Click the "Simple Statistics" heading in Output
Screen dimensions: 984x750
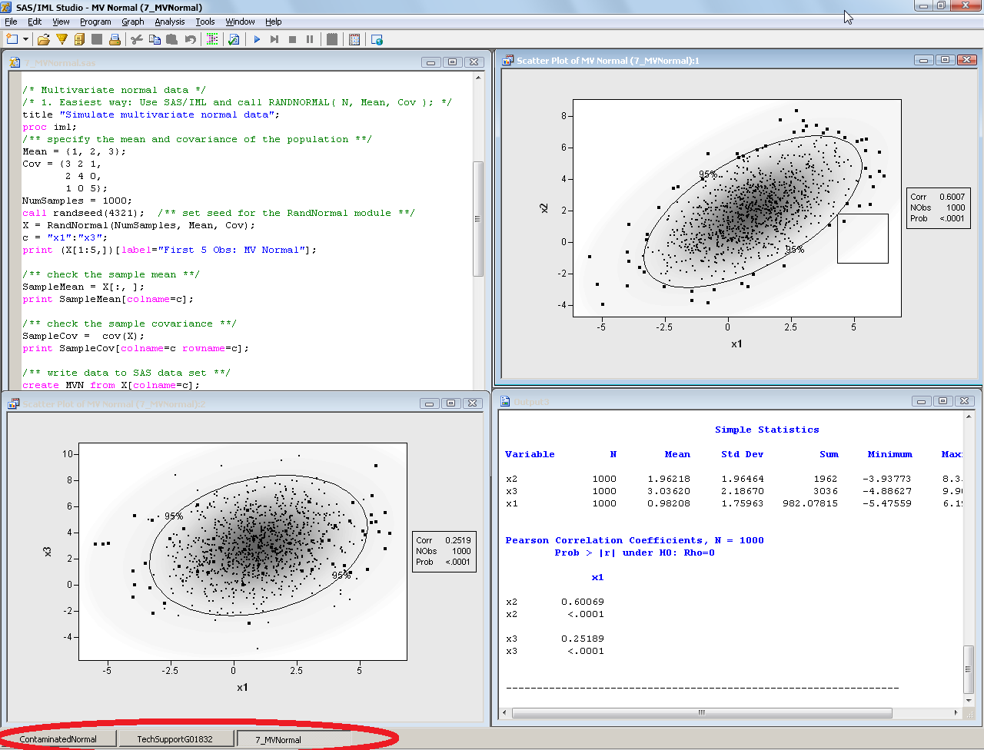pyautogui.click(x=766, y=430)
